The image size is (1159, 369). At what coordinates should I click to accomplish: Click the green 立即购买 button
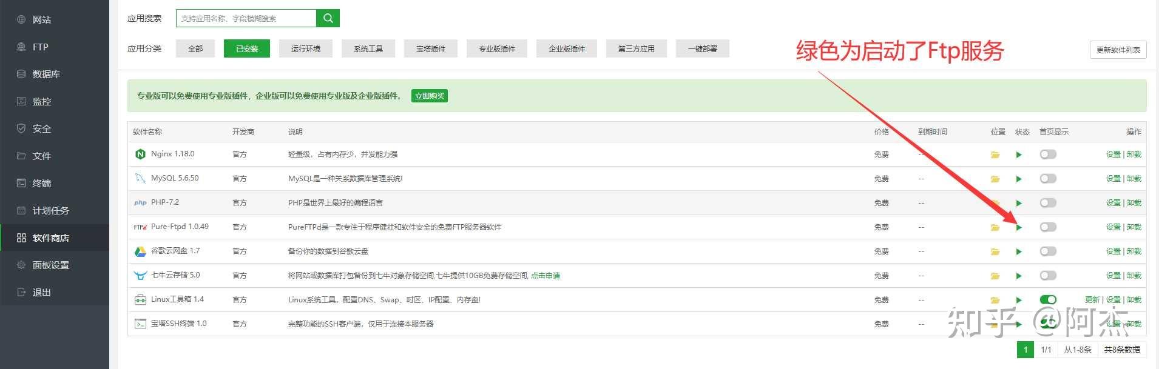430,96
